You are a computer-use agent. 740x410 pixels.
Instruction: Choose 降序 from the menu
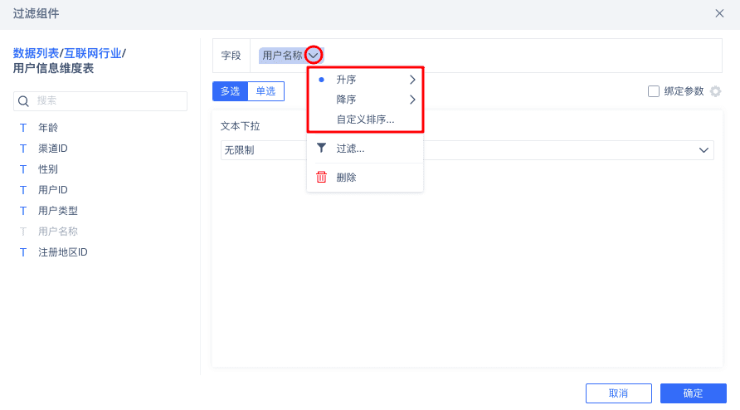tap(347, 100)
